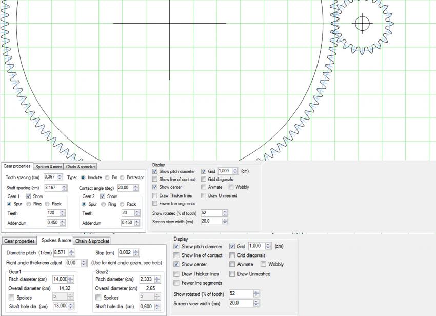Enable Spokes checkbox for Gear1
Screen dimensions: 436x316
coord(12,298)
